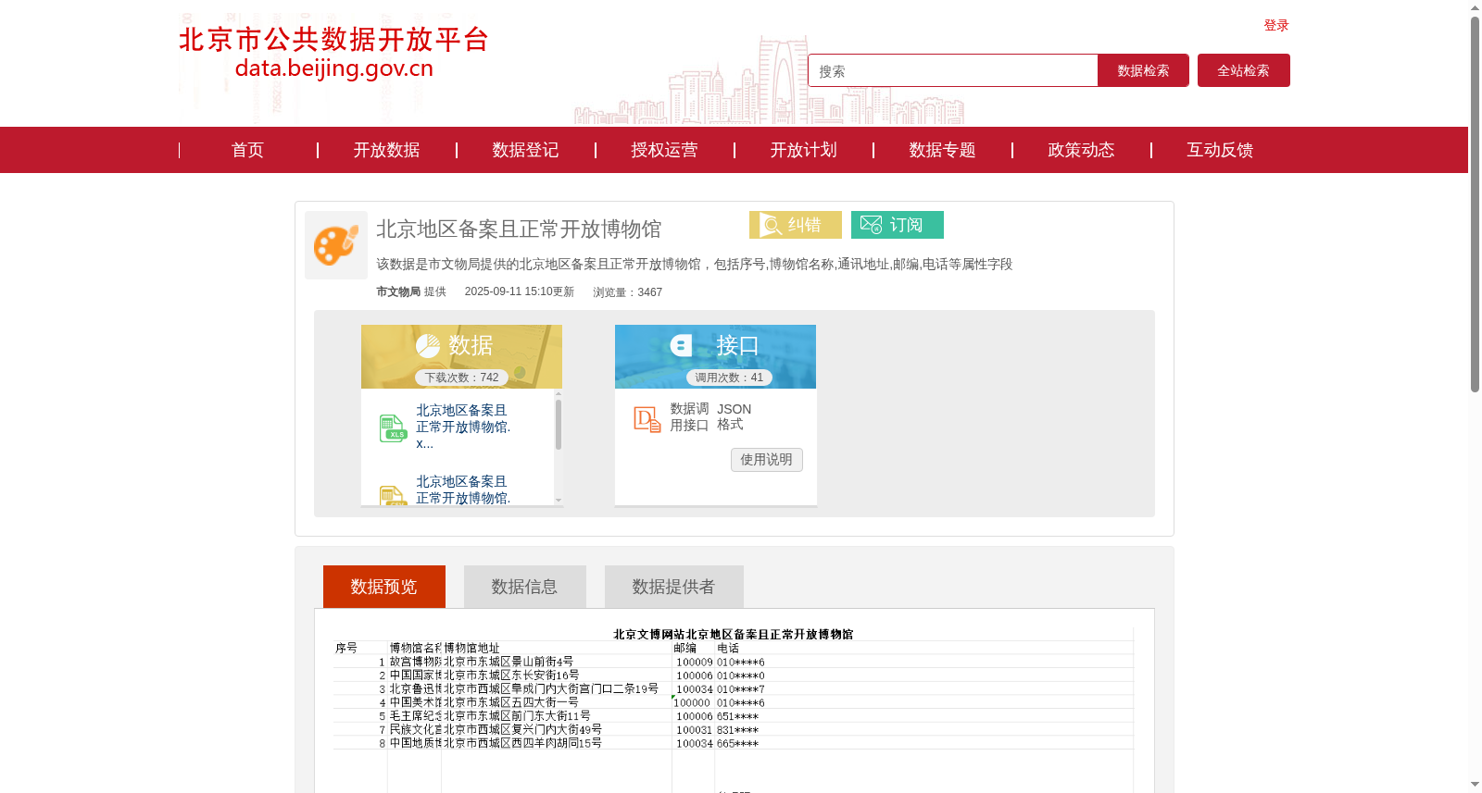Open the 使用说明 usage instructions
The image size is (1482, 793).
tap(767, 460)
